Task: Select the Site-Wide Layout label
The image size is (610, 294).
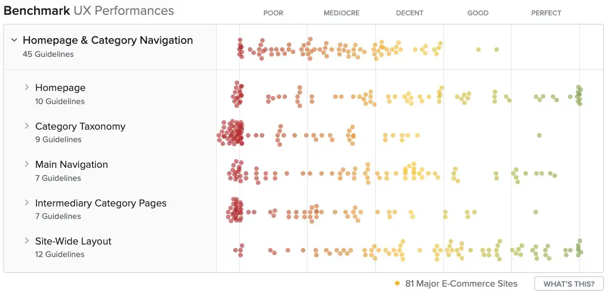Action: click(x=73, y=241)
